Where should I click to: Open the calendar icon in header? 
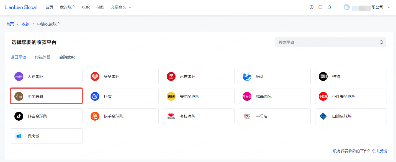point(320,7)
